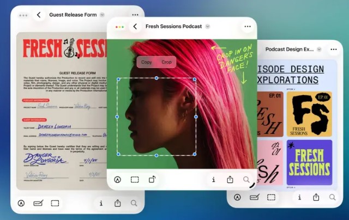The width and height of the screenshot is (349, 220).
Task: Click Crop in the selection popup
Action: click(x=166, y=62)
